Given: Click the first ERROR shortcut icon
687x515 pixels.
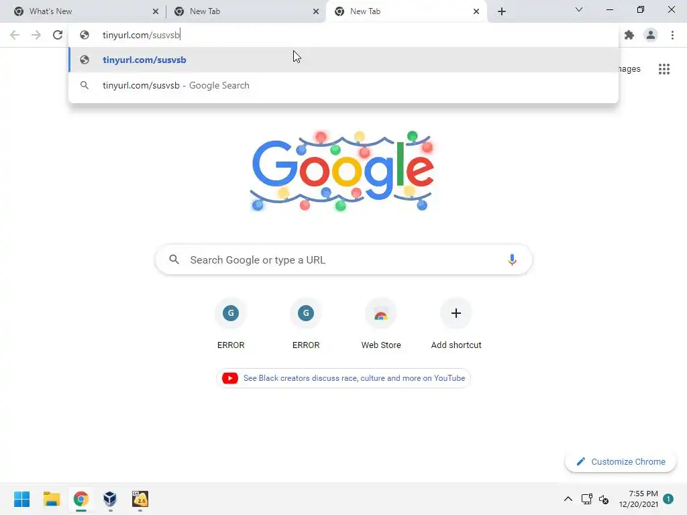Looking at the screenshot, I should (x=231, y=313).
